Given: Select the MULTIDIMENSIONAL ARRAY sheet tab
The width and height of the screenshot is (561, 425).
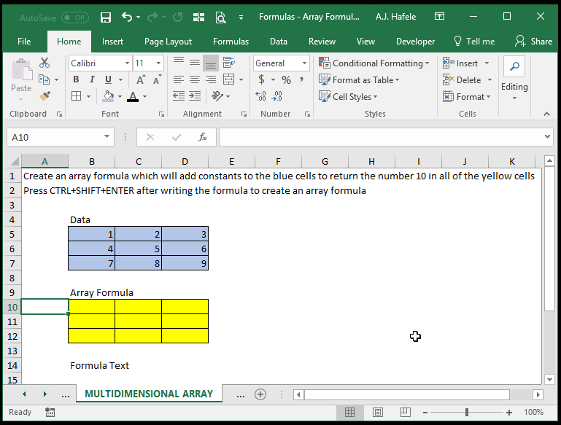Looking at the screenshot, I should tap(149, 394).
